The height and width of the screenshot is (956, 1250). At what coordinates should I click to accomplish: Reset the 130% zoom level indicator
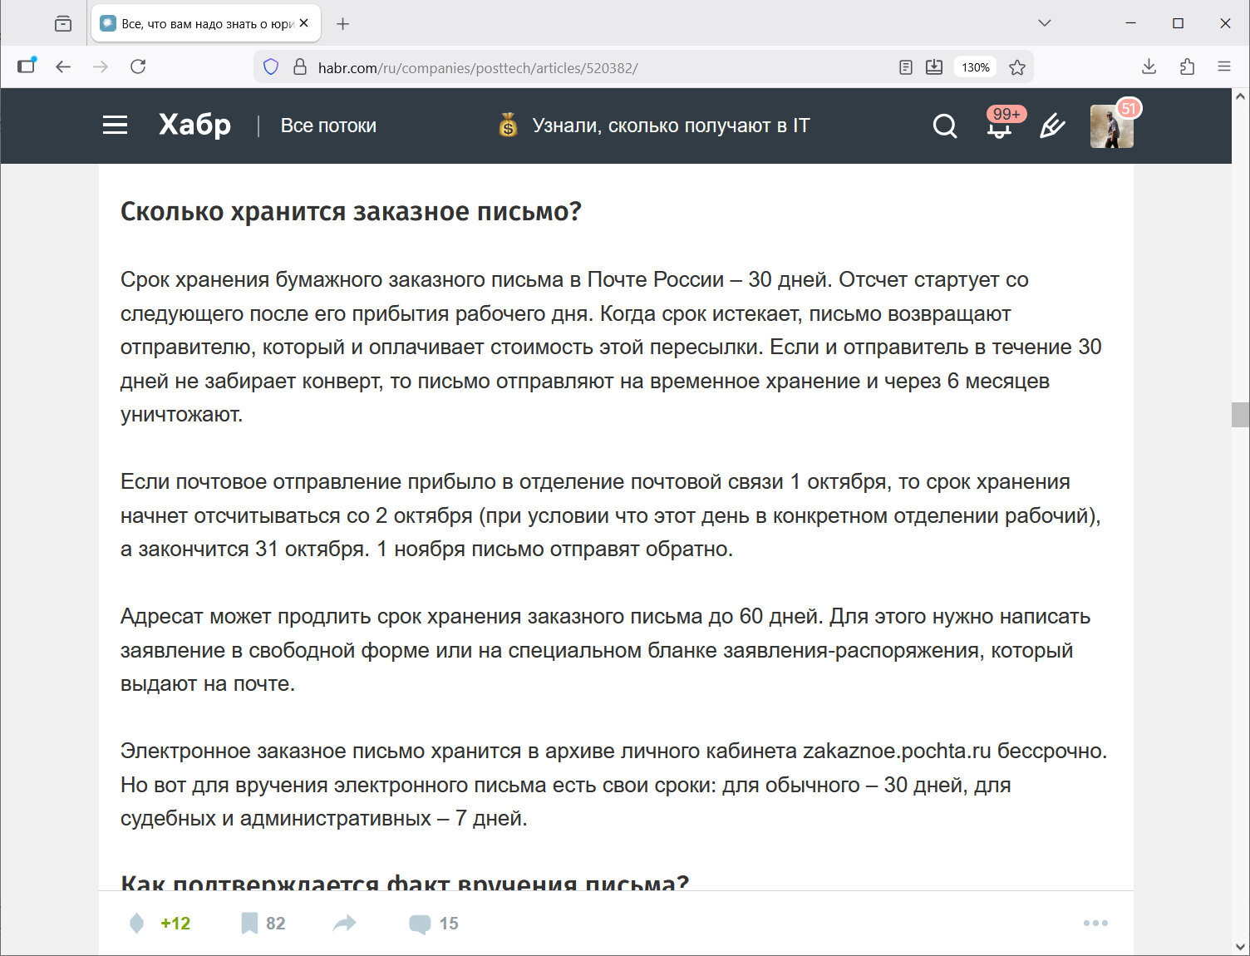tap(975, 67)
